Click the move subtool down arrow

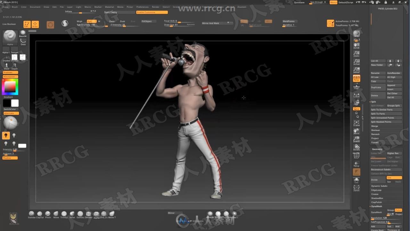(398, 61)
